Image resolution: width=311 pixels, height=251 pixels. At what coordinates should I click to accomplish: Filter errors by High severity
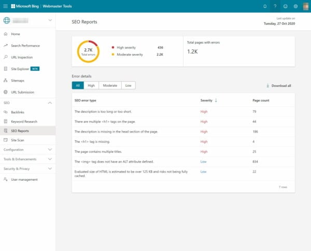(91, 85)
